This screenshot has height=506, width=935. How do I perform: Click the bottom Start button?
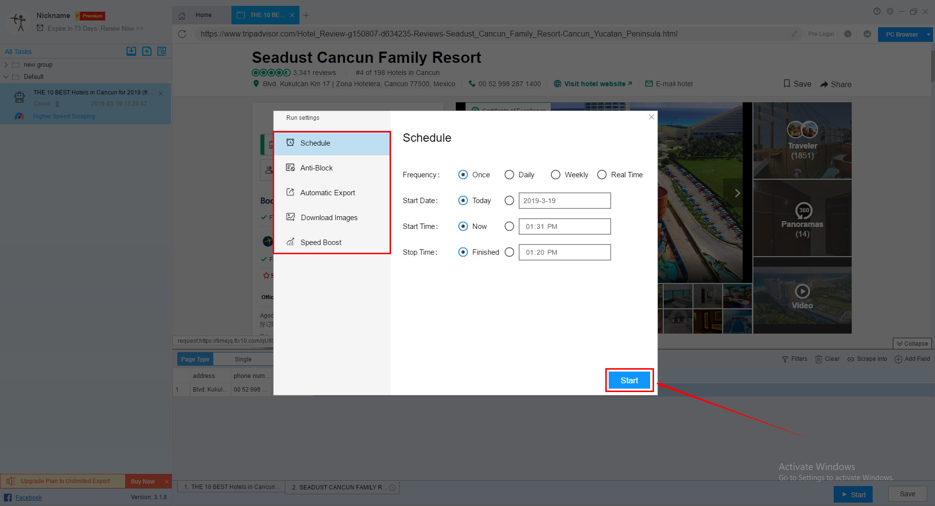click(853, 494)
